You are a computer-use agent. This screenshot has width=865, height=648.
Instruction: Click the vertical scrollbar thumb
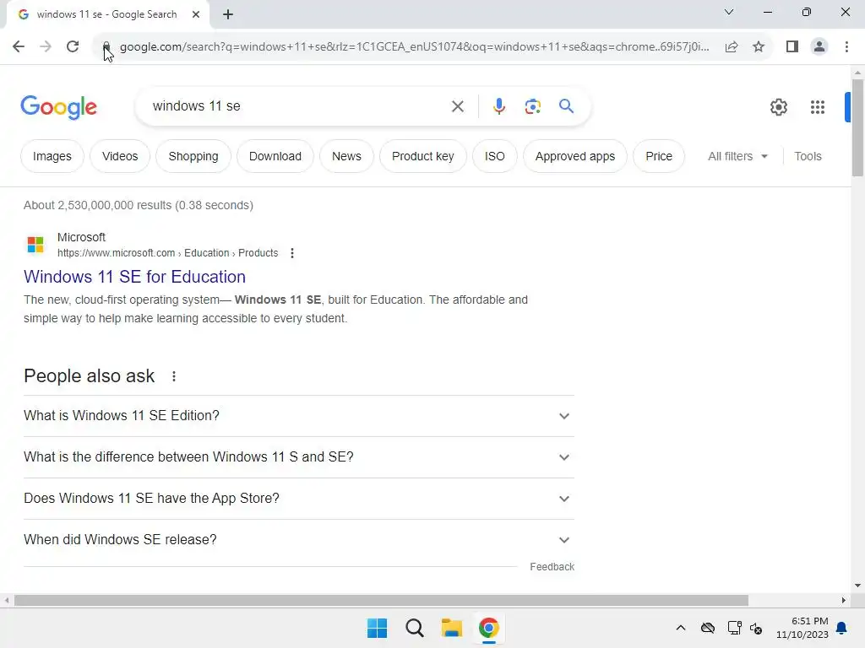point(857,128)
